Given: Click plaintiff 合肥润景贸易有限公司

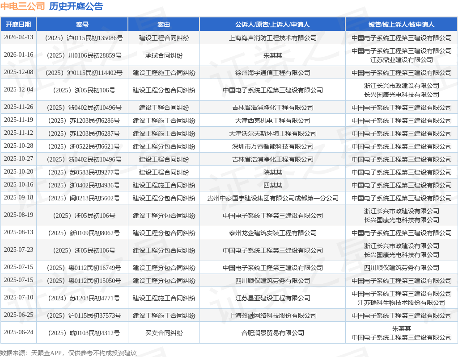Looking at the screenshot, I should [x=272, y=333].
